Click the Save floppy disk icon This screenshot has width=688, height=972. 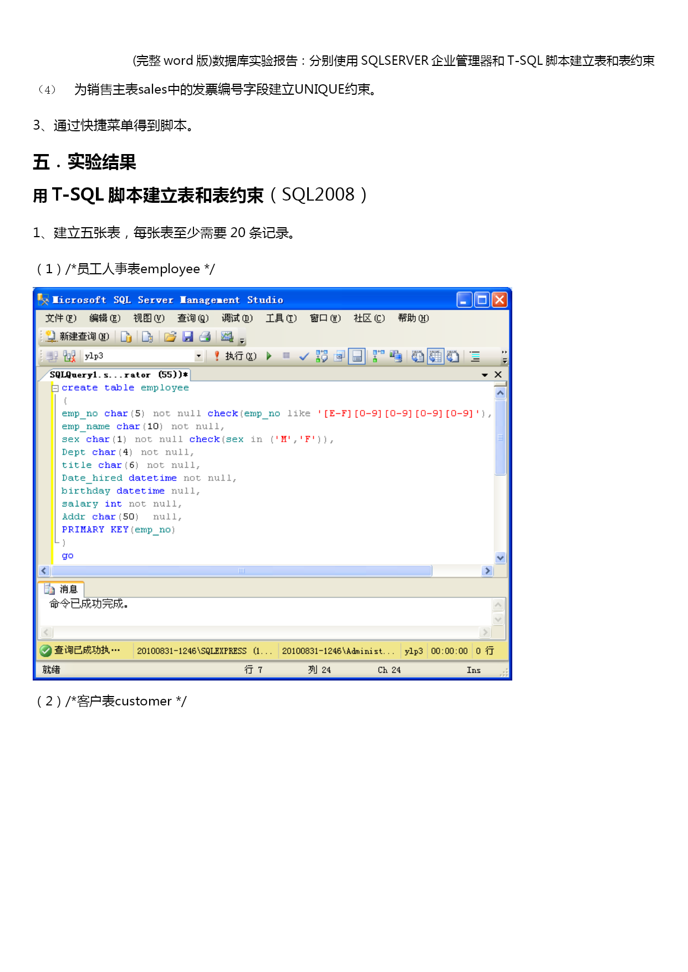coord(187,336)
